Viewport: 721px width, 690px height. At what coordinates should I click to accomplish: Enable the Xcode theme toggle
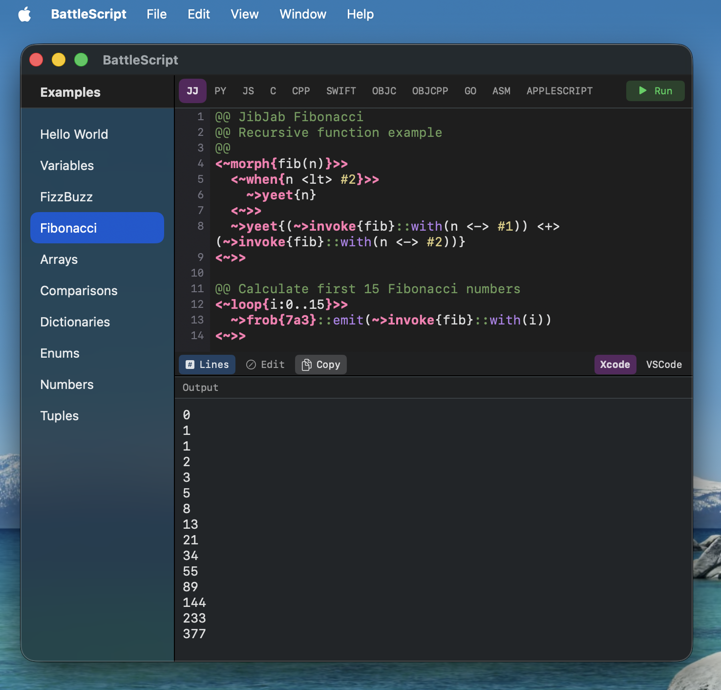615,364
